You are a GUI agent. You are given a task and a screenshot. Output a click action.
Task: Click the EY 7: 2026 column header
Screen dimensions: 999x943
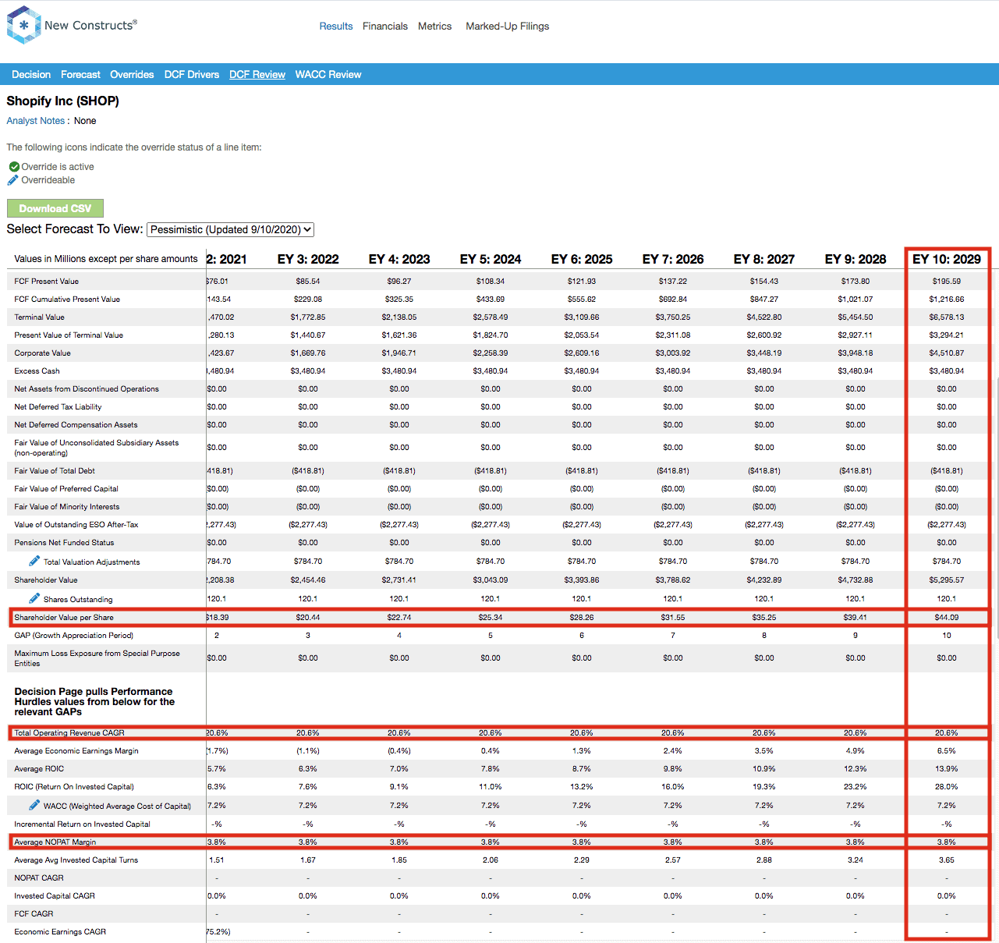click(x=673, y=259)
